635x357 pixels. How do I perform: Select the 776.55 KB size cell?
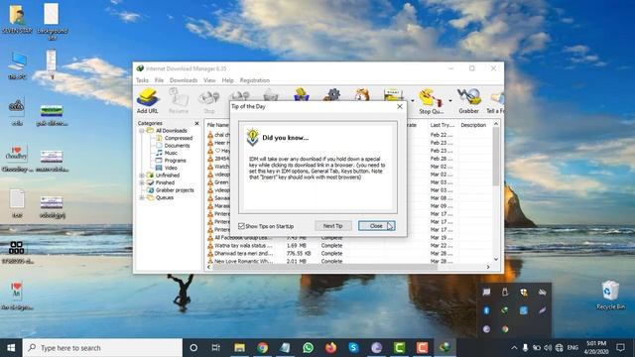coord(299,254)
